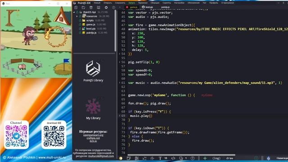Open the Открыть menu
This screenshot has height=162, width=288.
tap(108, 3)
